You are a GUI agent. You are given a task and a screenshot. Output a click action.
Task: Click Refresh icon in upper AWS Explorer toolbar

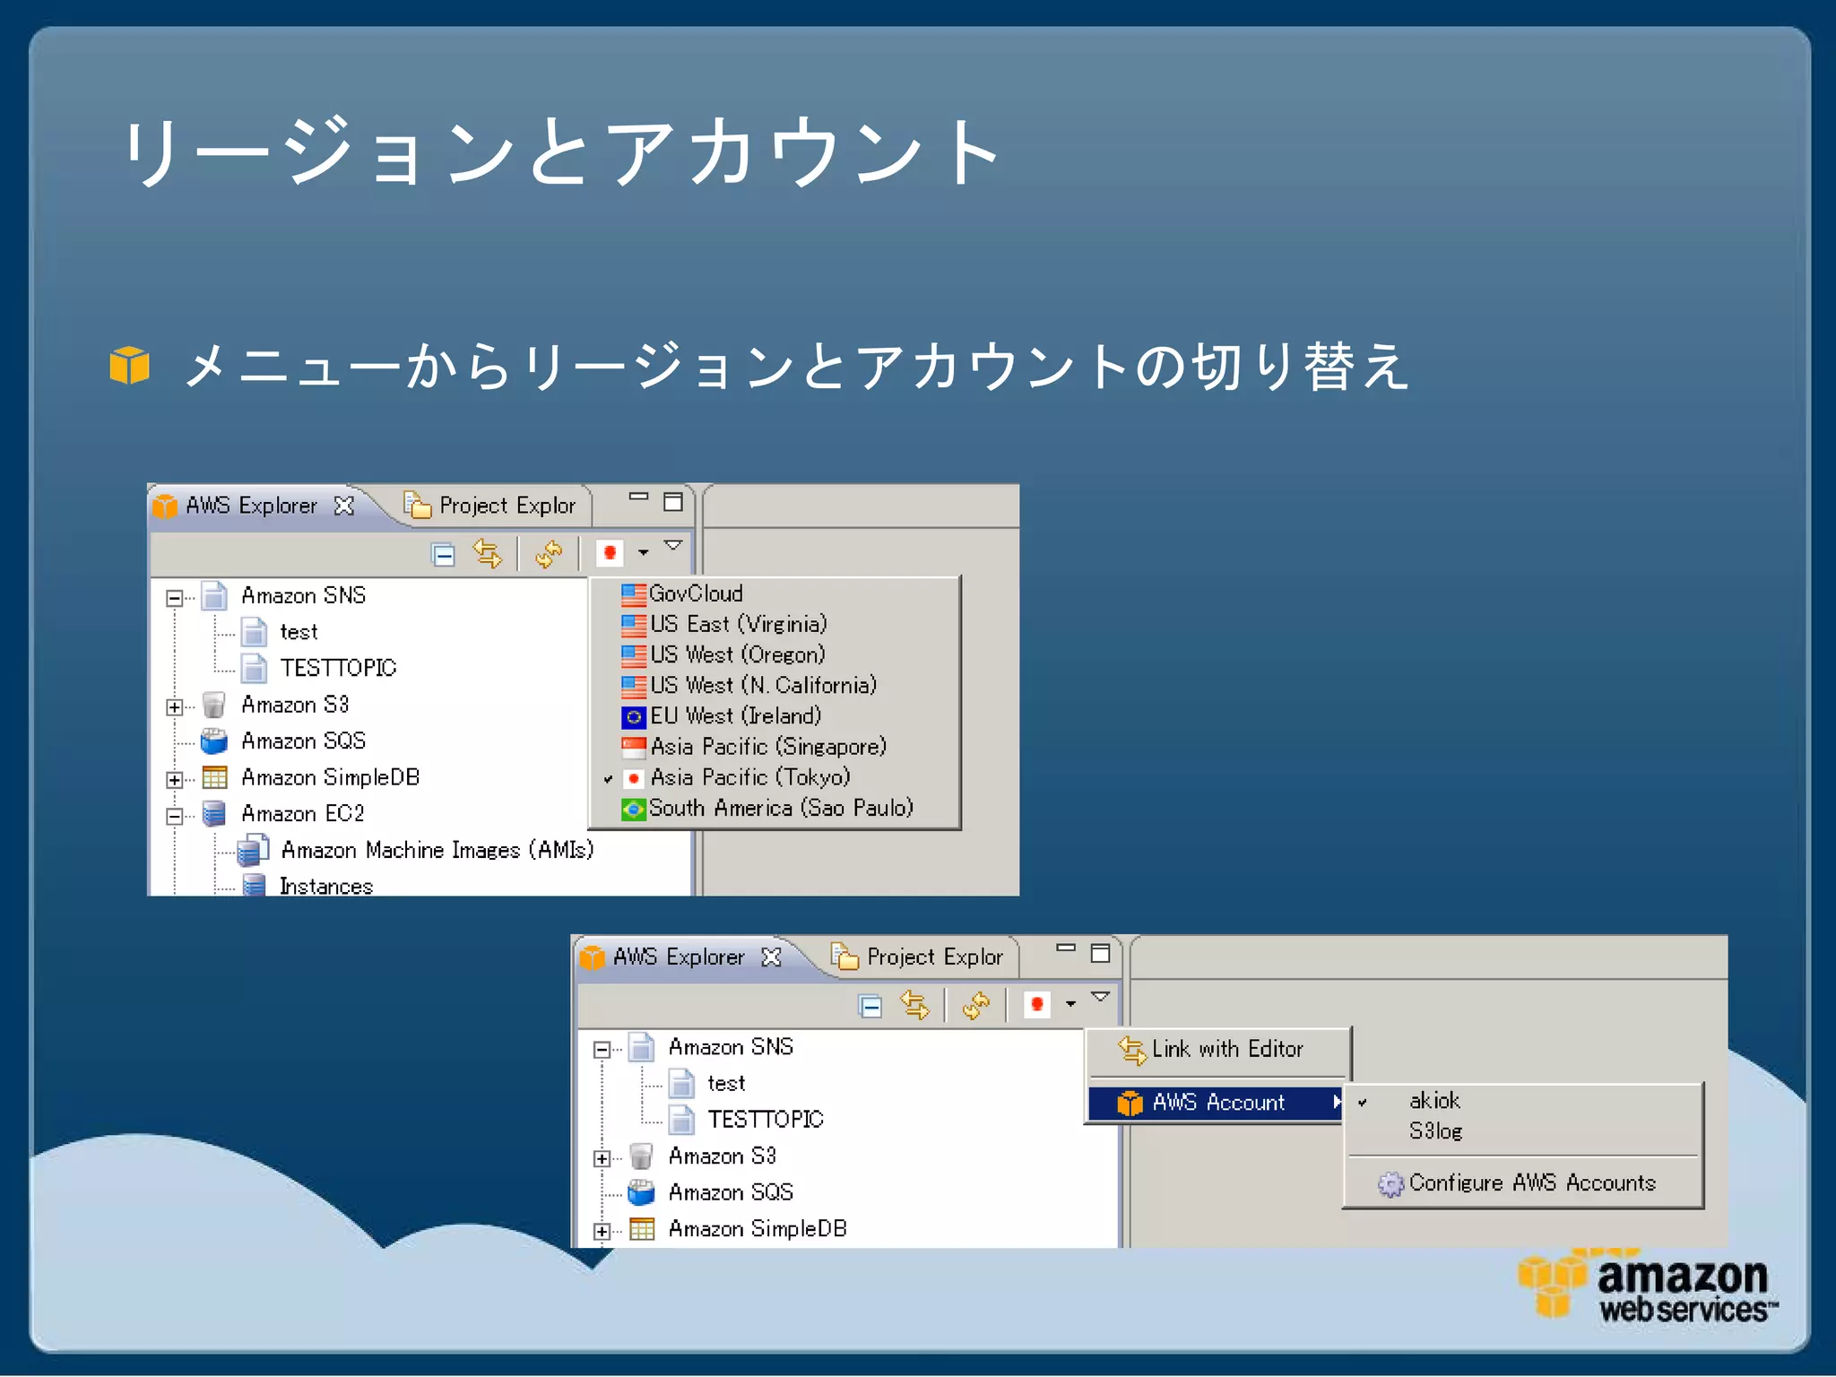tap(549, 555)
